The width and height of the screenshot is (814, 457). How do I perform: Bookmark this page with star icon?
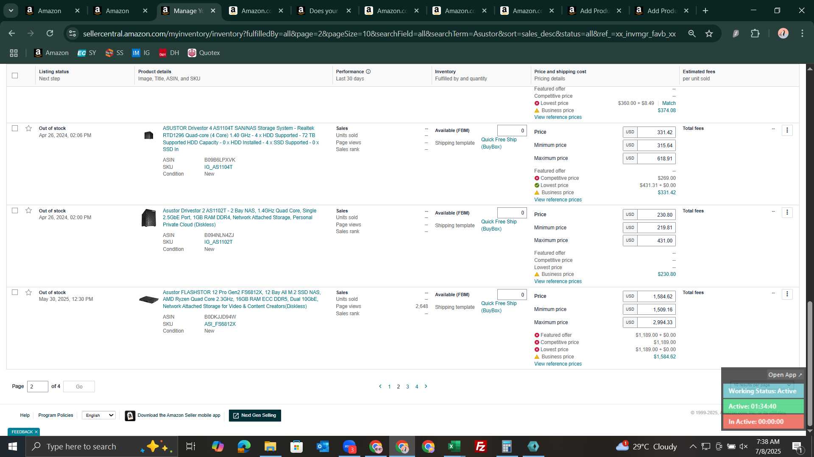point(709,33)
